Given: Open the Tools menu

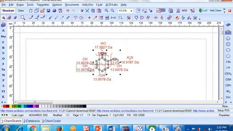Looking at the screenshot, I should coord(30,5).
